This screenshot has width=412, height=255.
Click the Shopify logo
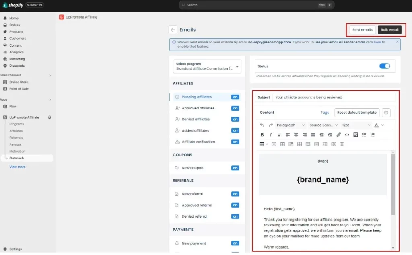(x=12, y=5)
